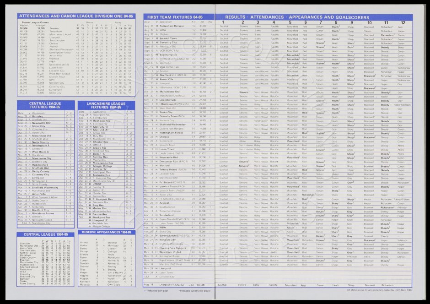430x304 pixels.
Task: Click 'Manchester United' in the Division One table
Action: (x=60, y=34)
